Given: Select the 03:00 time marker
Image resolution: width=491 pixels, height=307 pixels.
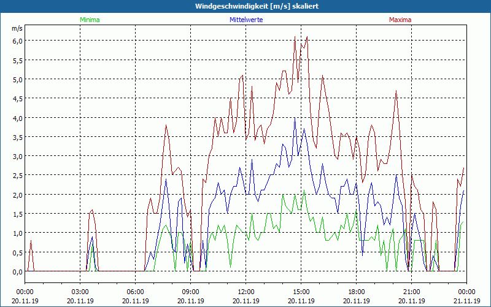Looking at the screenshot, I should tap(80, 292).
